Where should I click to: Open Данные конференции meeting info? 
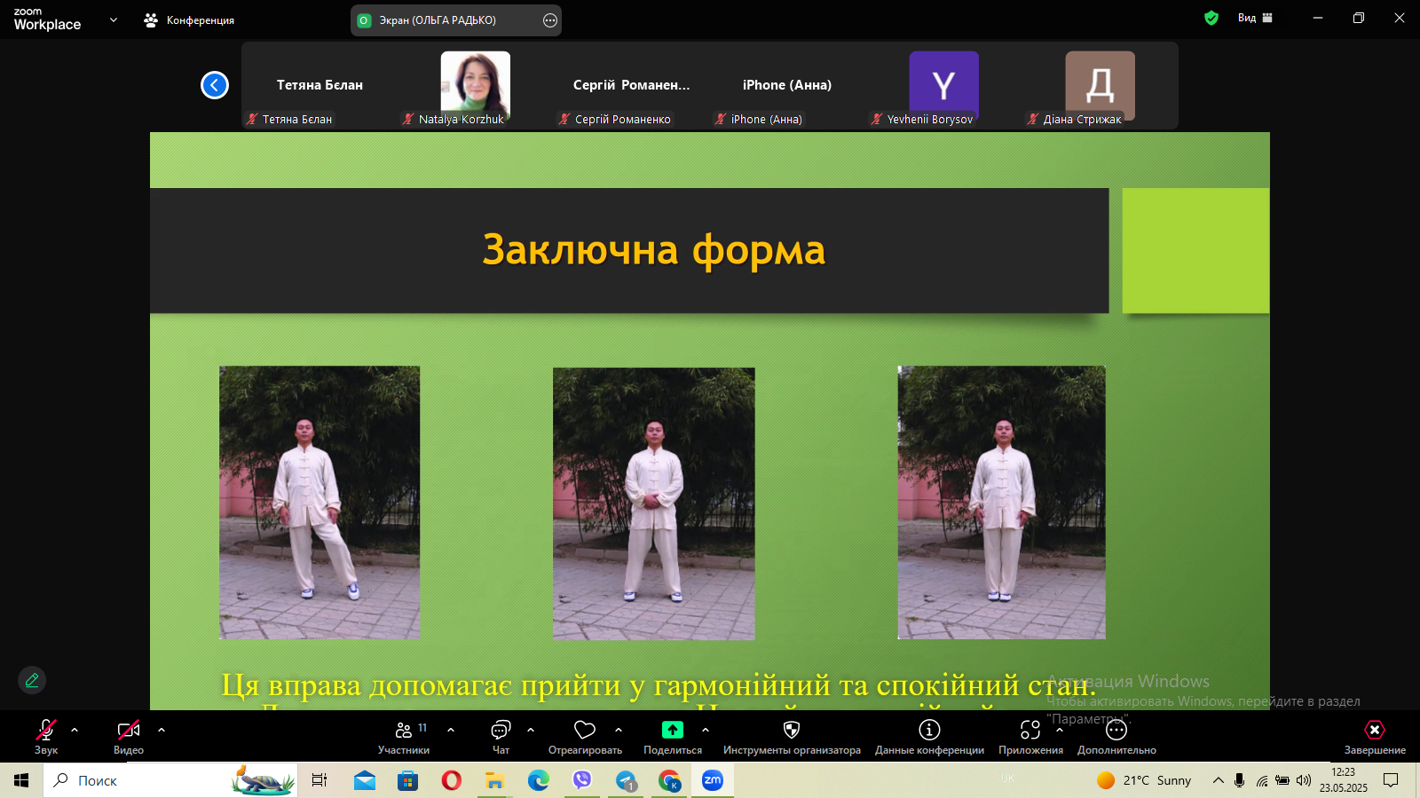click(929, 737)
